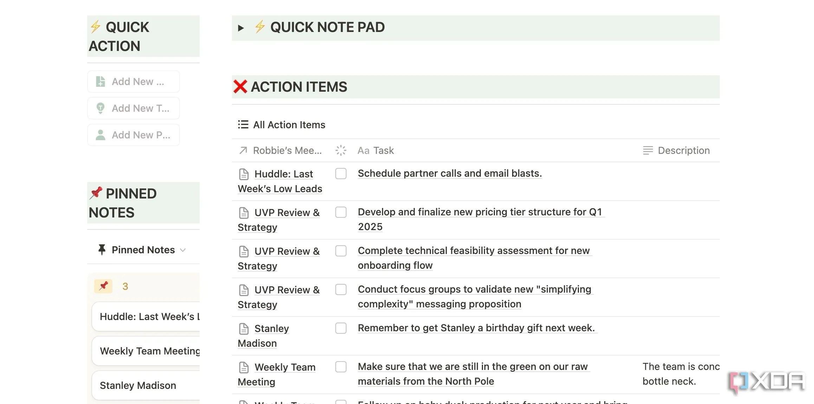Click the list icon beside All Action Items

pos(243,125)
